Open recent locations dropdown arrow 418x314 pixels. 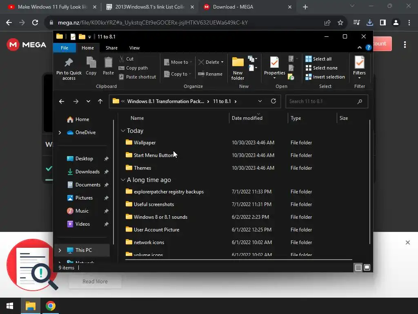point(88,101)
